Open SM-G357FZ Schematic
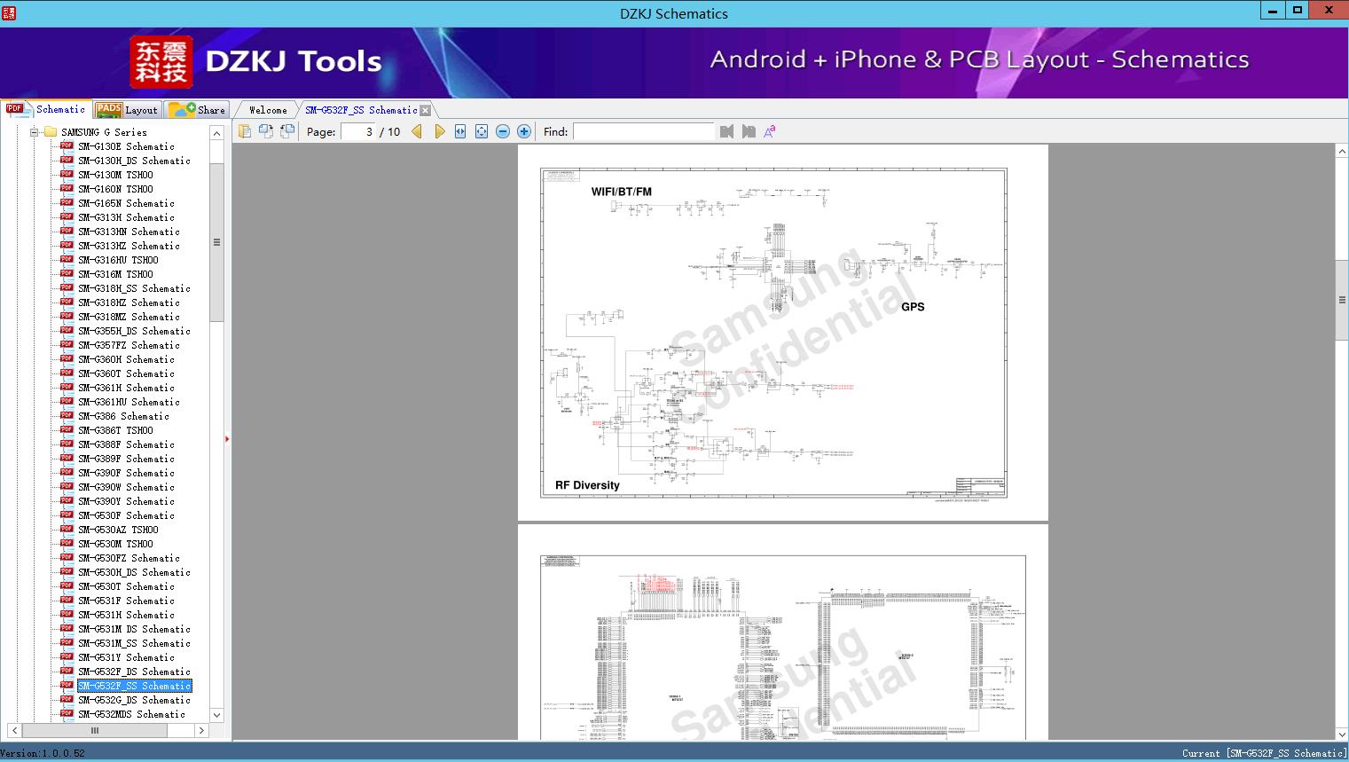 [x=129, y=345]
